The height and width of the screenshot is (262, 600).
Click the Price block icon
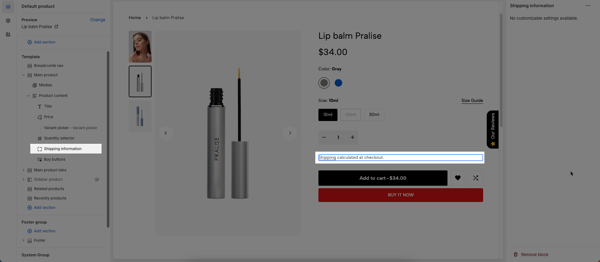pos(40,117)
